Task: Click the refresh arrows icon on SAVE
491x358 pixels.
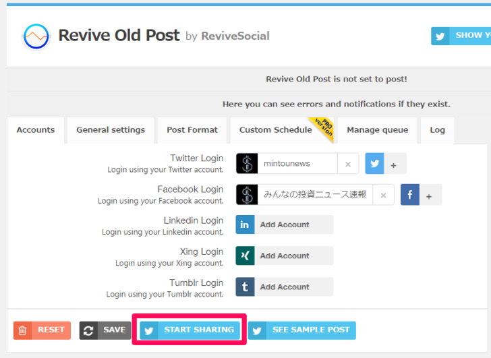Action: [x=88, y=330]
